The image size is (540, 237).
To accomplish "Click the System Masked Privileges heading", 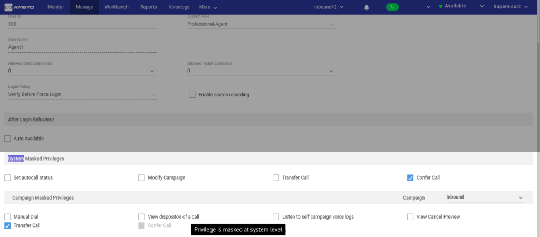I will point(36,159).
